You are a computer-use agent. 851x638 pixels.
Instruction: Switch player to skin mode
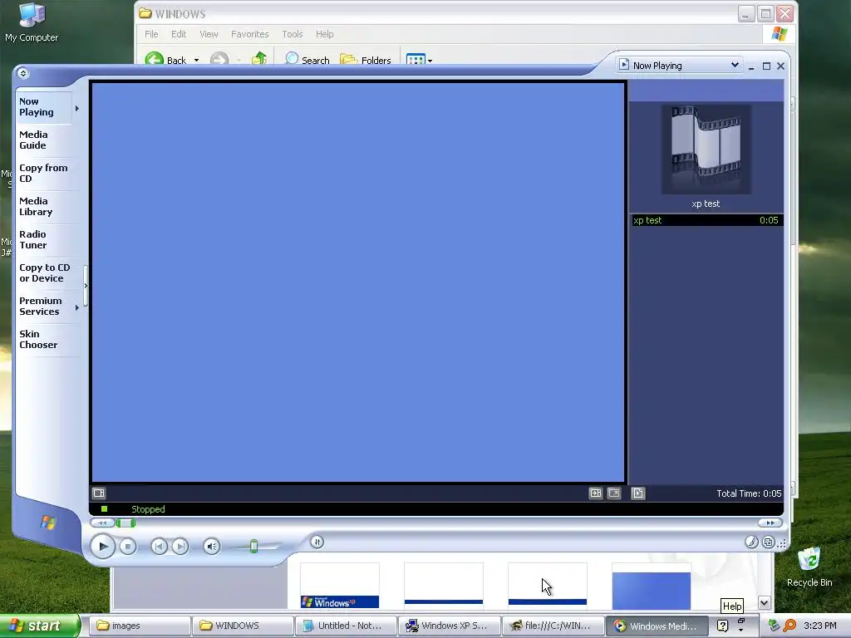pyautogui.click(x=769, y=542)
